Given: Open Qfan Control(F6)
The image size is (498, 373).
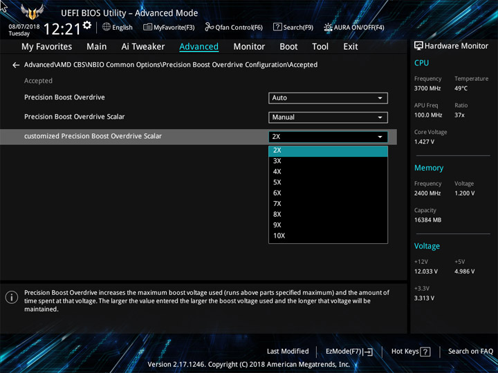Looking at the screenshot, I should tap(234, 27).
